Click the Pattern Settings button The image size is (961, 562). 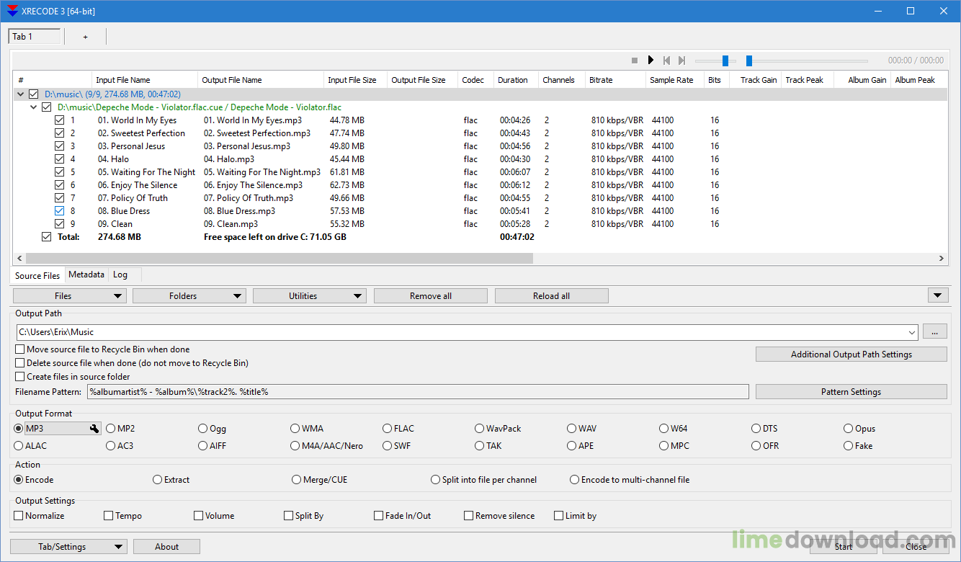point(851,392)
